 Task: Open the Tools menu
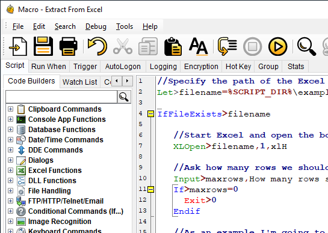(125, 27)
